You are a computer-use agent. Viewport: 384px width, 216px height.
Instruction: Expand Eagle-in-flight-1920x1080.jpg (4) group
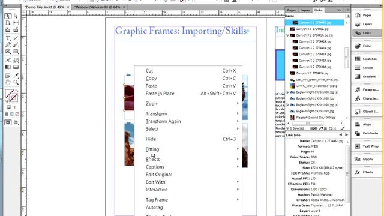[x=287, y=105]
